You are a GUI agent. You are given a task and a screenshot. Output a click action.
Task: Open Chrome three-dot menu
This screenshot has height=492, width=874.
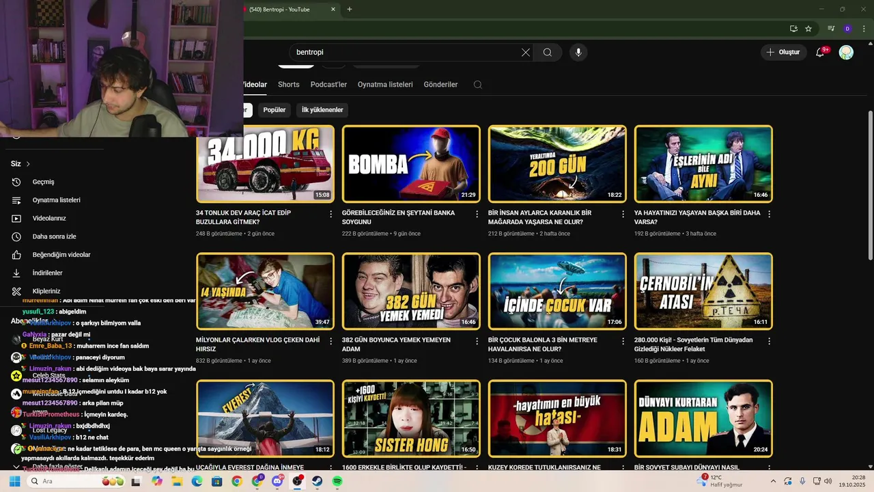[863, 29]
